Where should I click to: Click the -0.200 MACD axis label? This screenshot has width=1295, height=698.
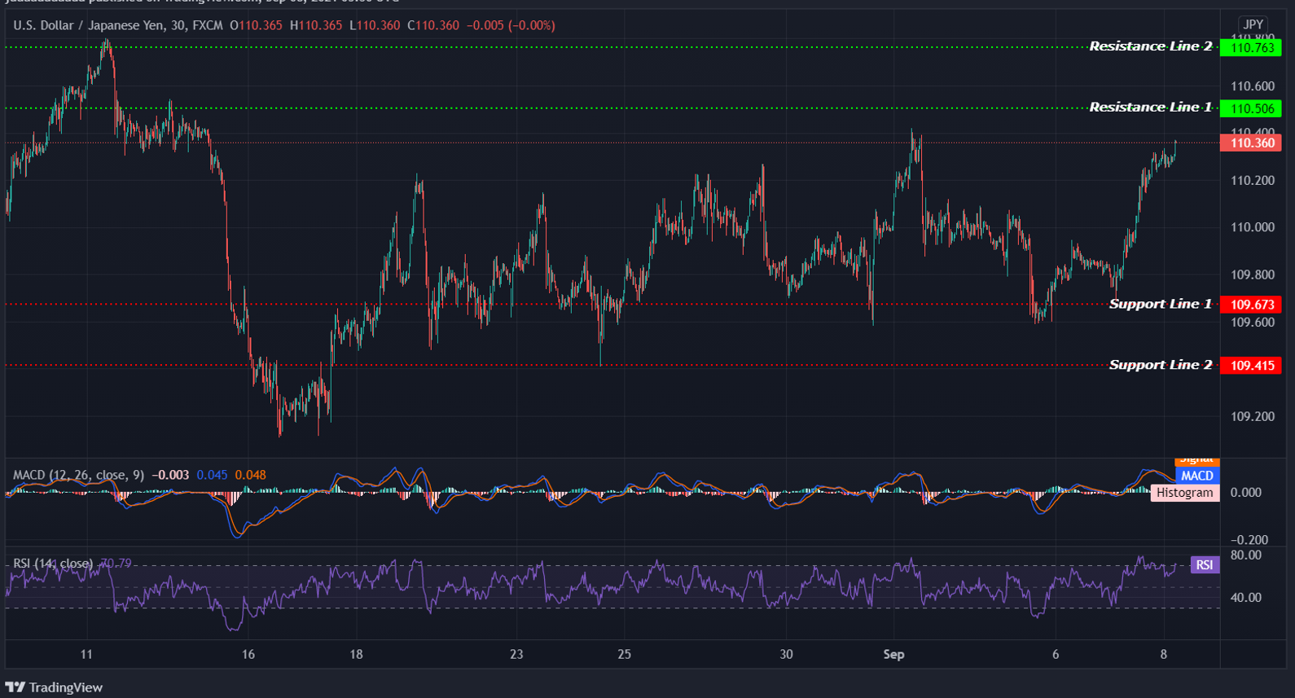click(1249, 539)
